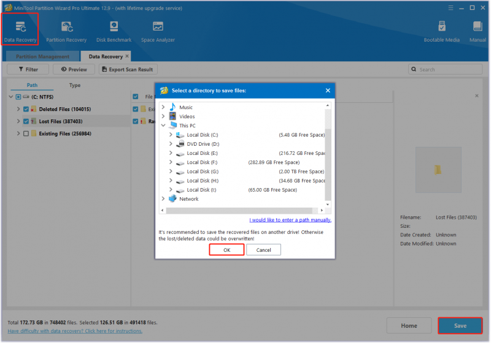Click the Music folder icon

pos(172,107)
